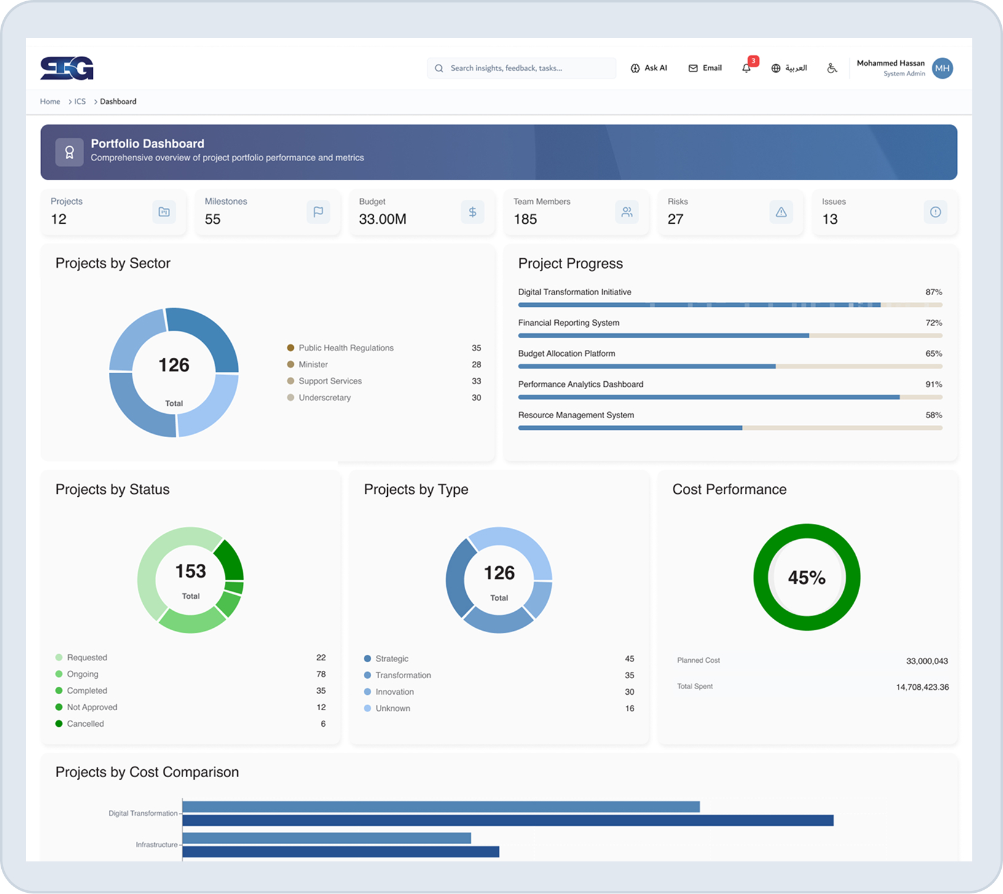This screenshot has width=1003, height=894.
Task: Click the search insights field
Action: click(x=521, y=68)
